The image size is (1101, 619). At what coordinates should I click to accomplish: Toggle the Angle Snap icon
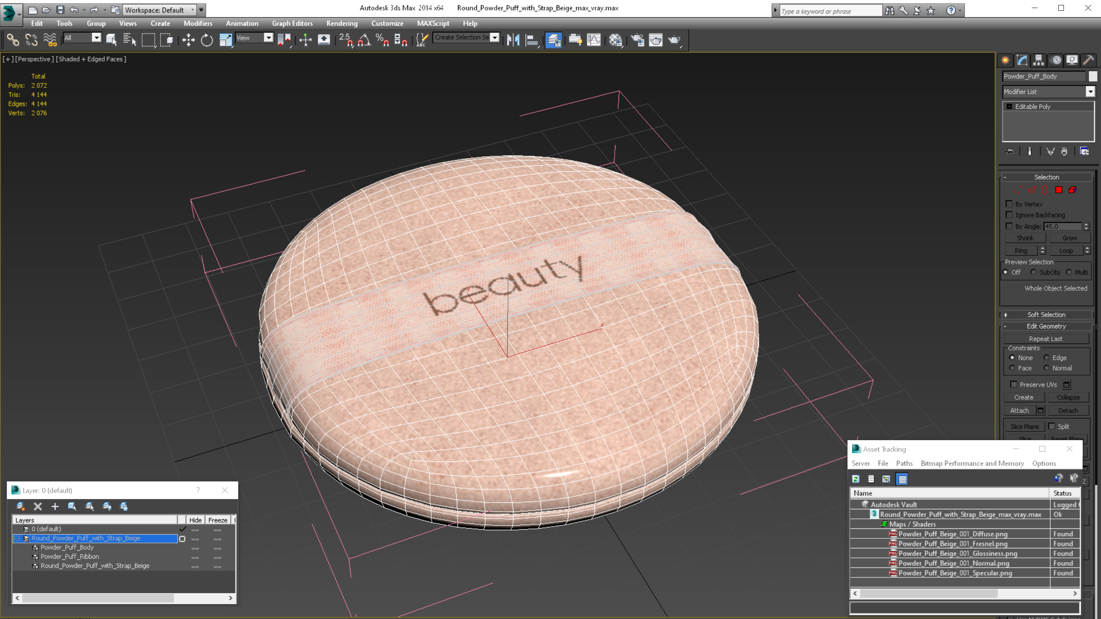pos(364,40)
